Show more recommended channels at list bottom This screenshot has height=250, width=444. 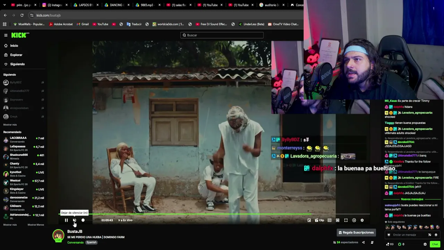[10, 225]
